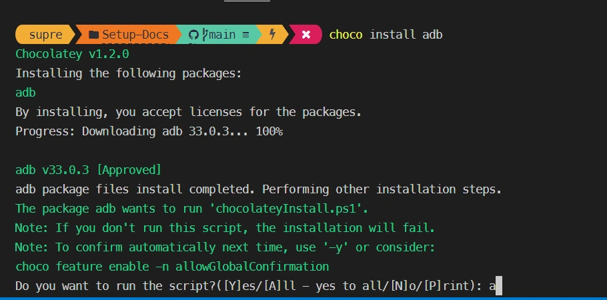
Task: Click the 'Chocolatey v1.2.0' version line
Action: tap(72, 53)
